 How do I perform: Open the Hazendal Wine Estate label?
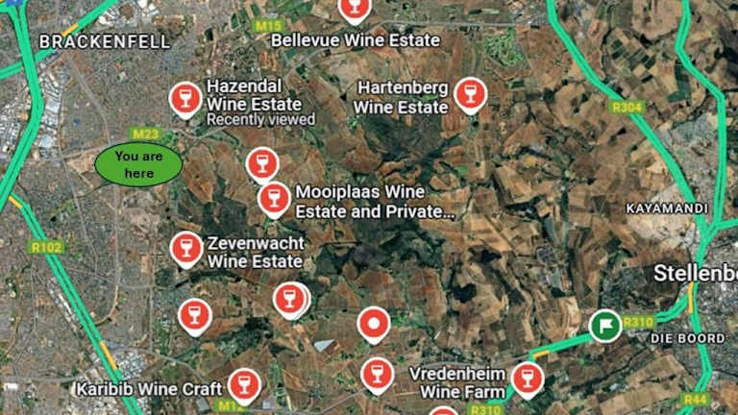click(x=254, y=95)
